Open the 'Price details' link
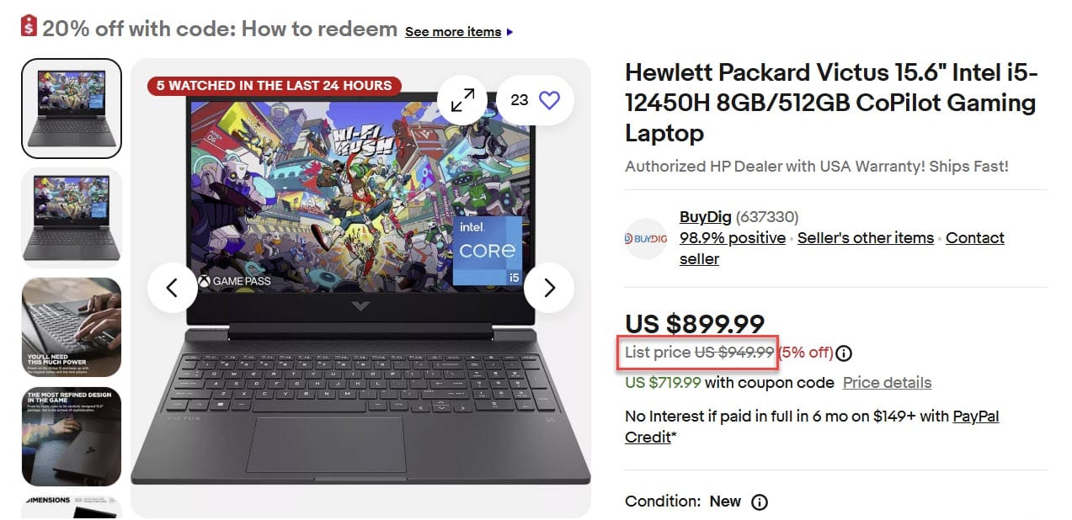The image size is (1072, 520). [887, 383]
